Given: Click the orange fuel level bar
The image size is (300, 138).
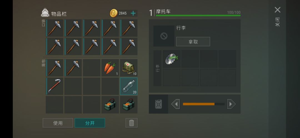Looking at the screenshot, I should point(199,104).
